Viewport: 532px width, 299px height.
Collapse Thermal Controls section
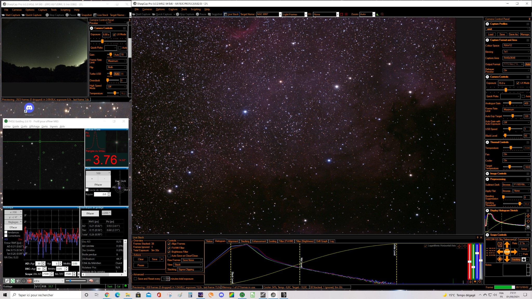pyautogui.click(x=487, y=142)
